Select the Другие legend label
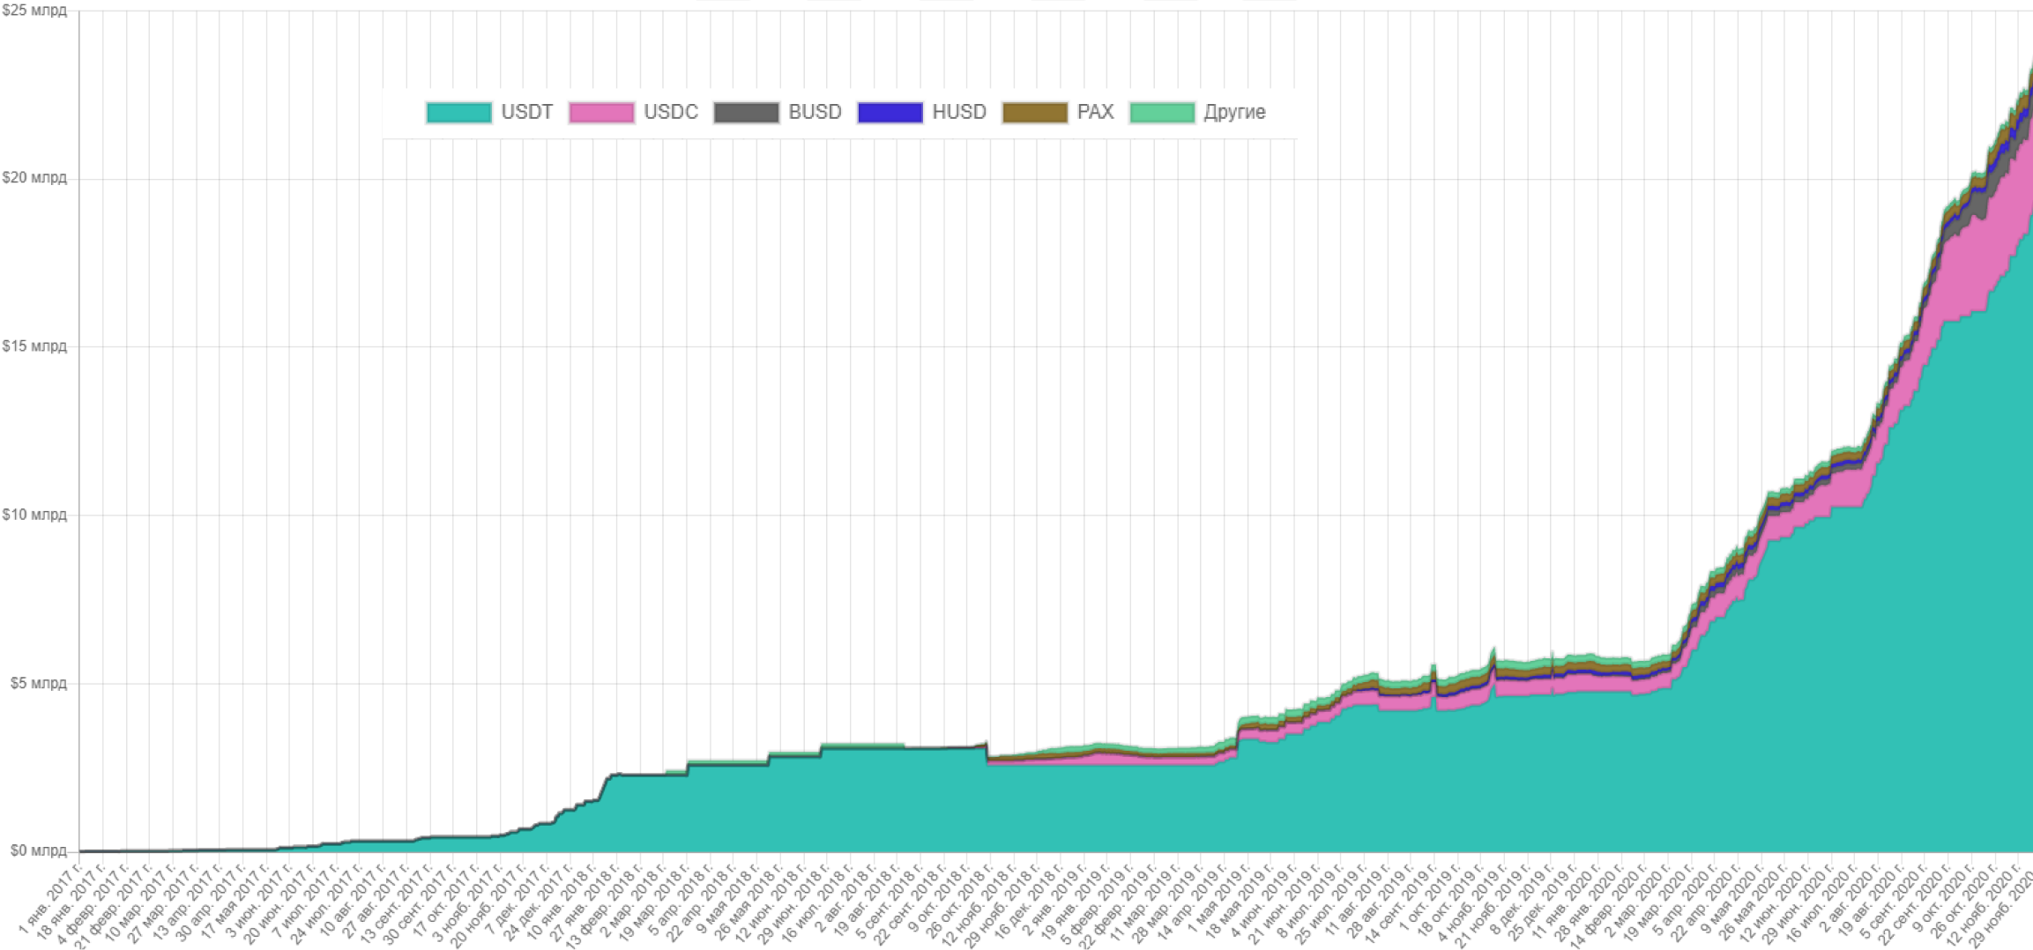2033x950 pixels. (1234, 113)
